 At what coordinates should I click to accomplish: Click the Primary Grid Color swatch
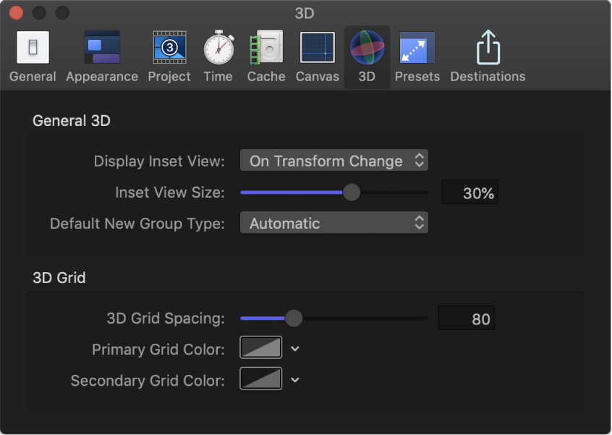(260, 349)
